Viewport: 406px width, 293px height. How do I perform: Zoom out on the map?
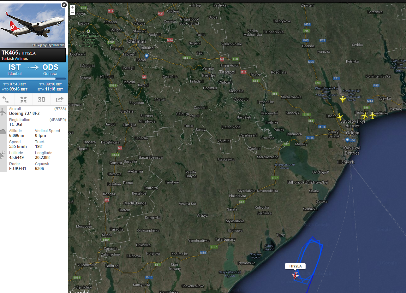coord(73,13)
